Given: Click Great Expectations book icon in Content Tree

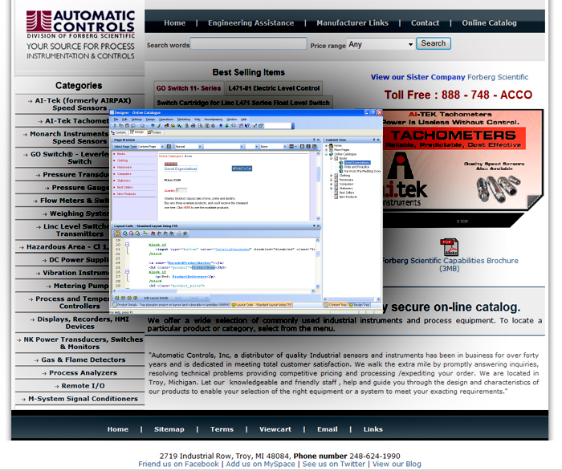Looking at the screenshot, I should tap(341, 163).
